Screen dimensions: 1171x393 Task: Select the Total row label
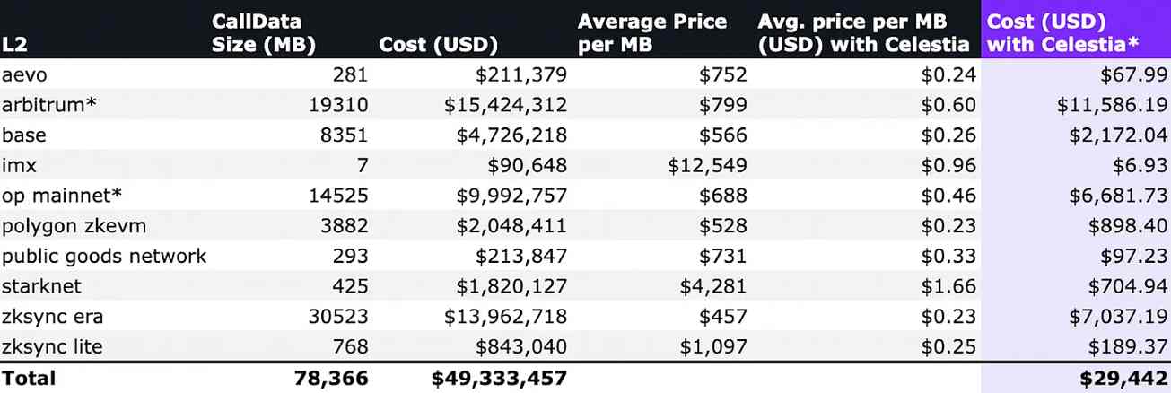coord(29,379)
